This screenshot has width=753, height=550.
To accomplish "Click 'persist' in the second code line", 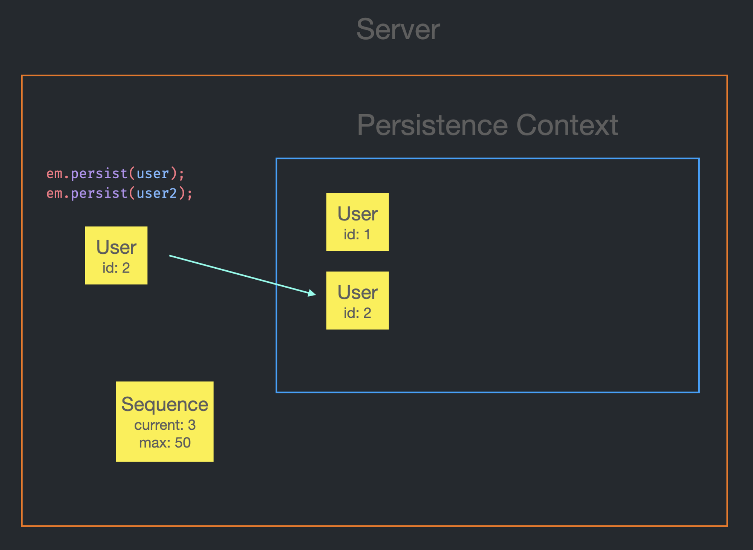I will tap(99, 193).
